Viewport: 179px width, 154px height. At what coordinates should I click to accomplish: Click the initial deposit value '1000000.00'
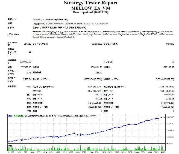tap(25, 62)
